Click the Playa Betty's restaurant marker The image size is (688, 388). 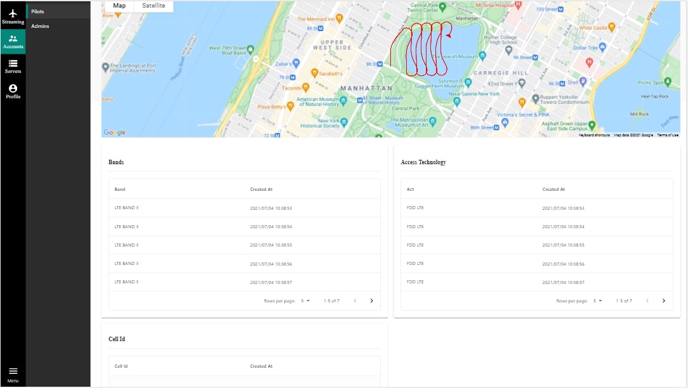(290, 106)
